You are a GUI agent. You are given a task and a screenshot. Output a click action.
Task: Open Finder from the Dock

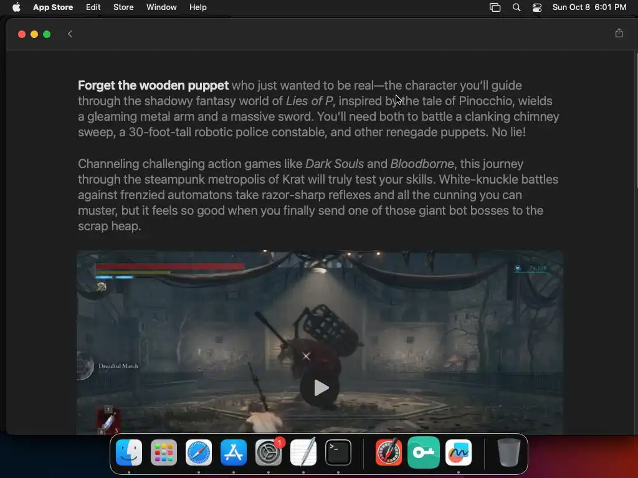[x=129, y=452]
